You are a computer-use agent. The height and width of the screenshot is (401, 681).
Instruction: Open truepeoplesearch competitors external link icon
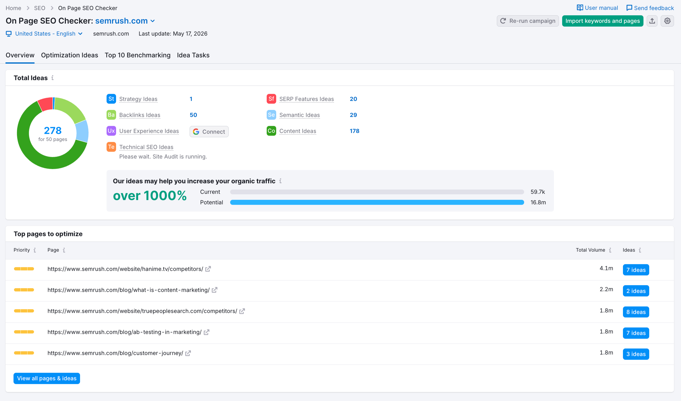242,311
